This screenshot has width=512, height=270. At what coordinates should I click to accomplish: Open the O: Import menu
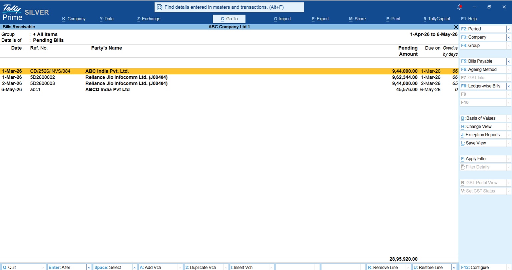click(x=283, y=19)
